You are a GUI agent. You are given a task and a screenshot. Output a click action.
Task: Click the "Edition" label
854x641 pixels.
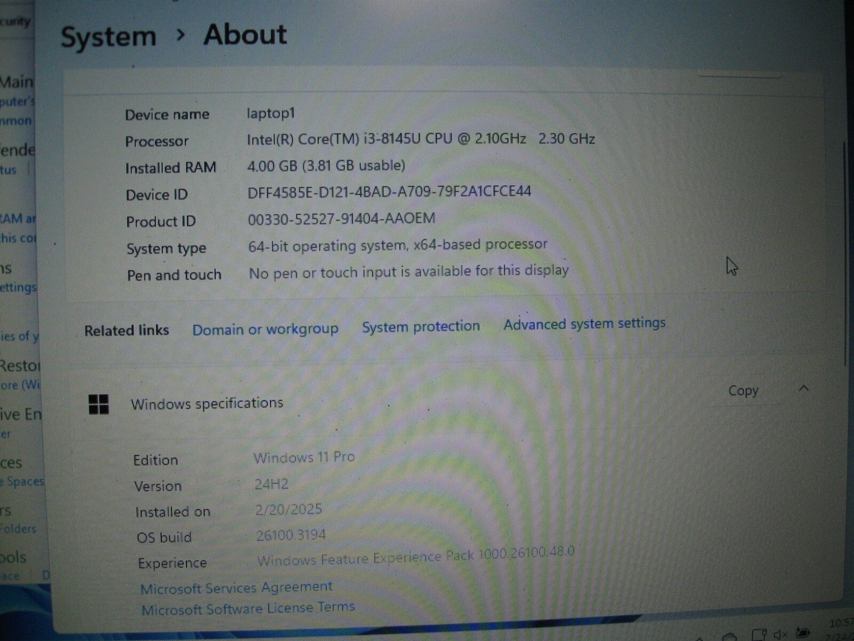[155, 460]
